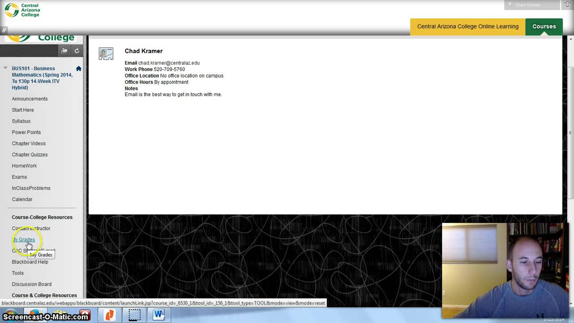Open the Exams page
574x323 pixels.
(19, 177)
